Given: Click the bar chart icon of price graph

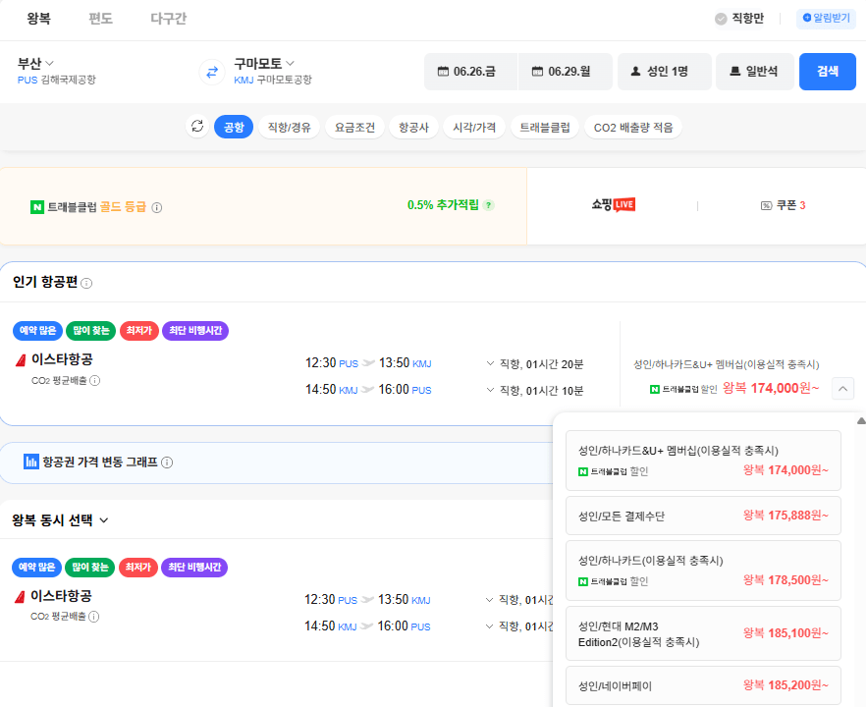Looking at the screenshot, I should tap(31, 462).
